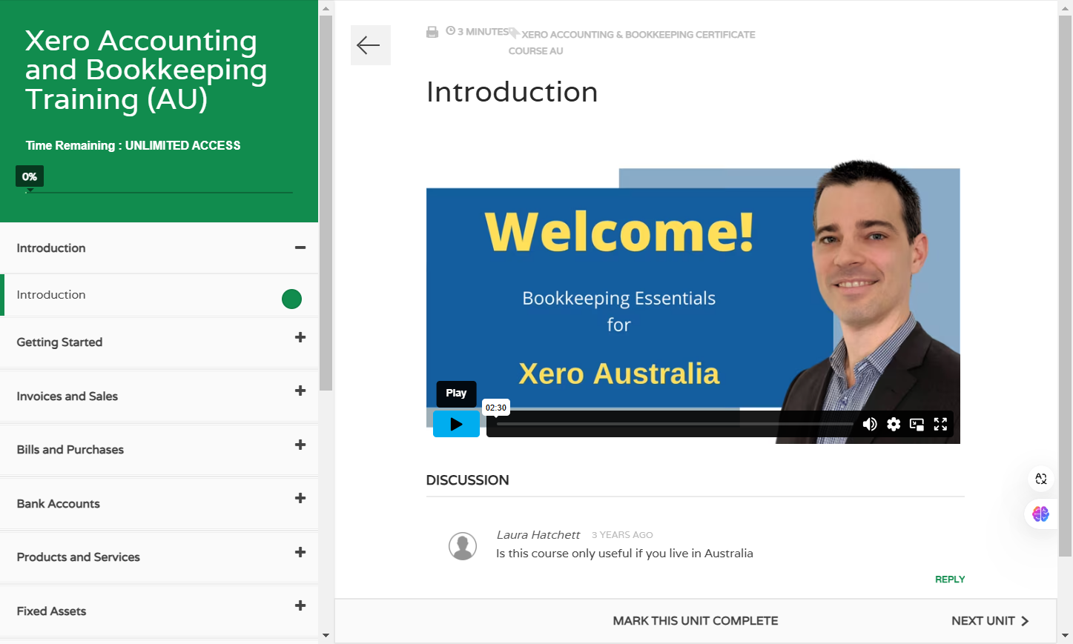Click the 3 Years Ago timestamp
The height and width of the screenshot is (644, 1073).
click(x=622, y=535)
